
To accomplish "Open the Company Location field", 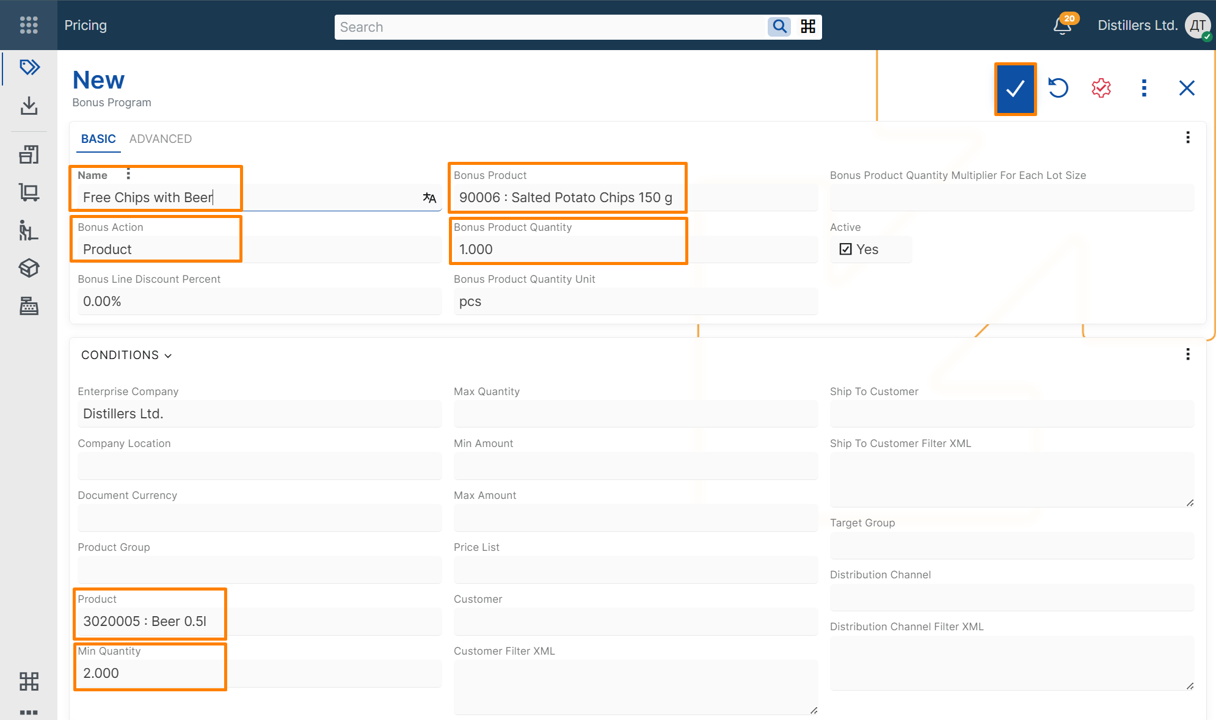I will [259, 465].
